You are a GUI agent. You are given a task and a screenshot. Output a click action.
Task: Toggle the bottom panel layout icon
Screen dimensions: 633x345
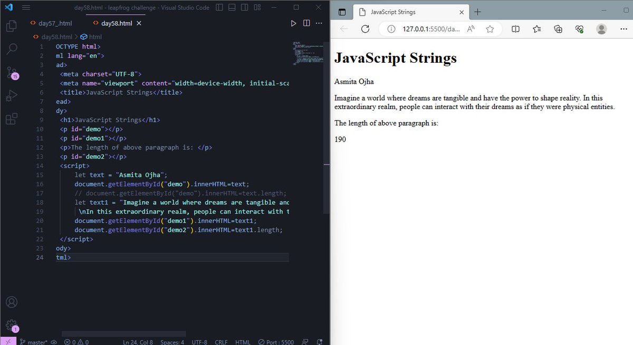tap(232, 7)
